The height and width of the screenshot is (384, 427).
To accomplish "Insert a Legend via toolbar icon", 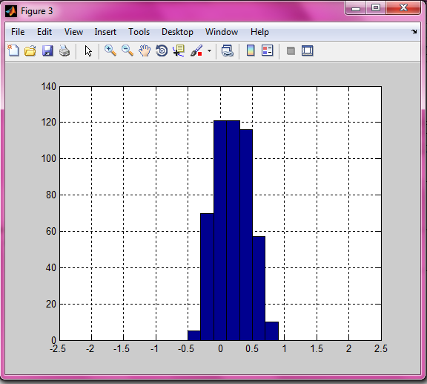I will click(x=267, y=51).
